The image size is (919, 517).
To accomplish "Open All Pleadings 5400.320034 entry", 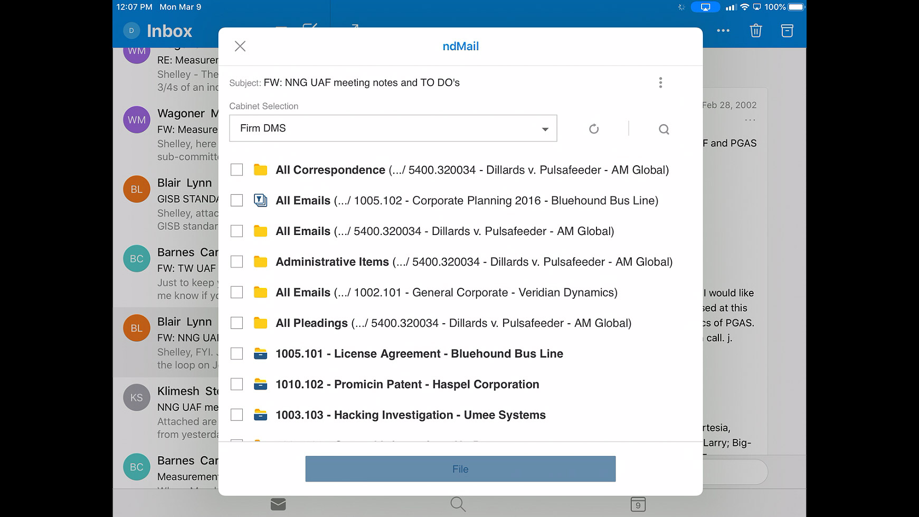I will point(453,323).
